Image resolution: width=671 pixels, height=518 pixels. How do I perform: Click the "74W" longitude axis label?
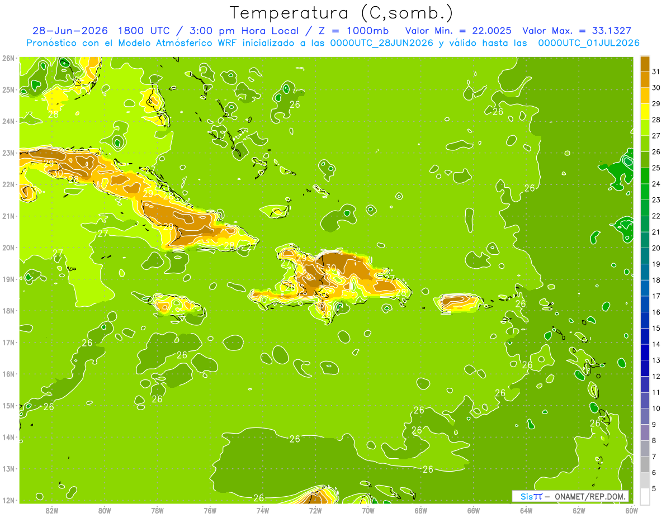[262, 510]
